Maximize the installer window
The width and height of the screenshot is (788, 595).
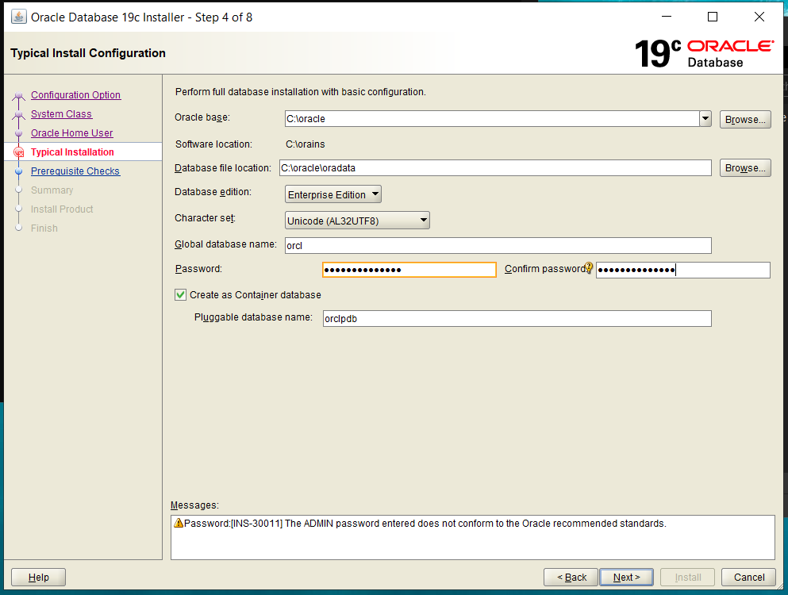tap(713, 17)
